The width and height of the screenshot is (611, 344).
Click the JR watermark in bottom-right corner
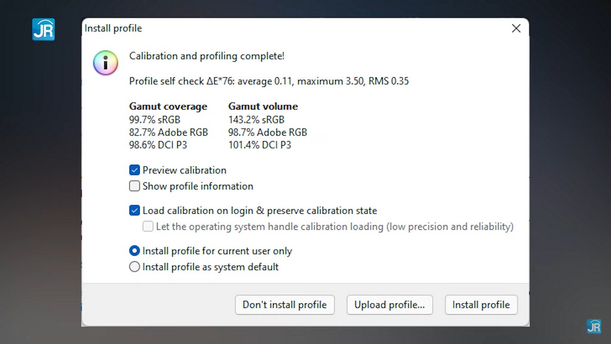click(593, 326)
